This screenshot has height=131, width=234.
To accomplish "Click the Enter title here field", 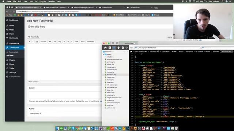I will click(100, 27).
